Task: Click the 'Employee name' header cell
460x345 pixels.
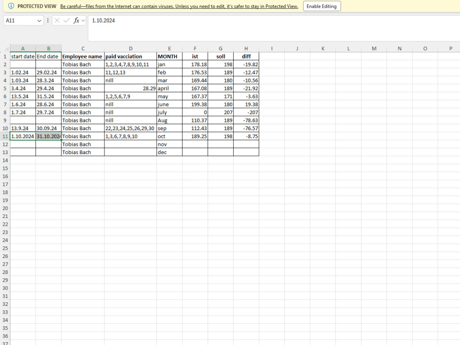Action: [x=83, y=56]
